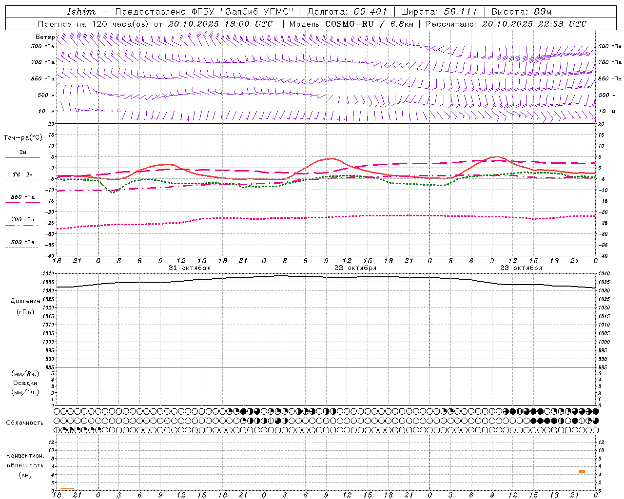624x499 pixels.
Task: Click the model name "COSMO-RU / 6.6км"
Action: [x=370, y=24]
